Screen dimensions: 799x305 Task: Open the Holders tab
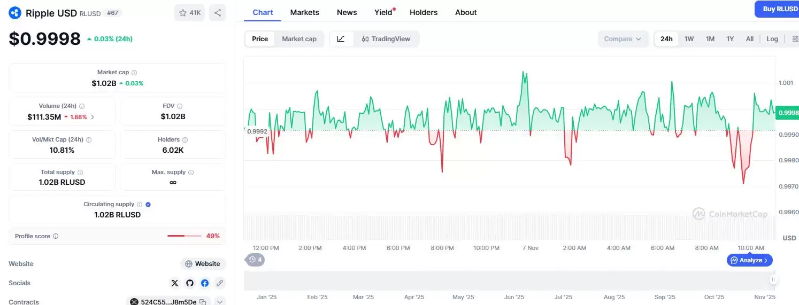tap(423, 12)
